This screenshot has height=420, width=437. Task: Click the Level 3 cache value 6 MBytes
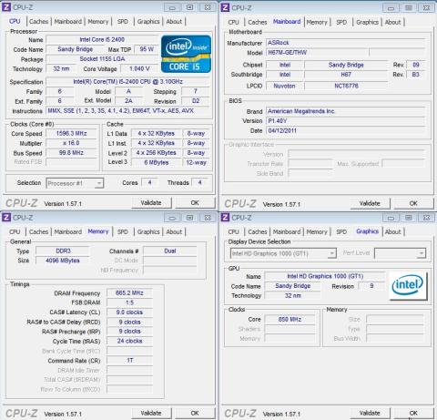click(157, 162)
